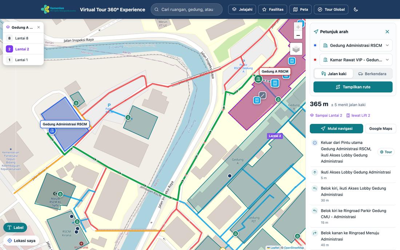
Task: Open the OpenStreetMap attribution link
Action: [294, 248]
